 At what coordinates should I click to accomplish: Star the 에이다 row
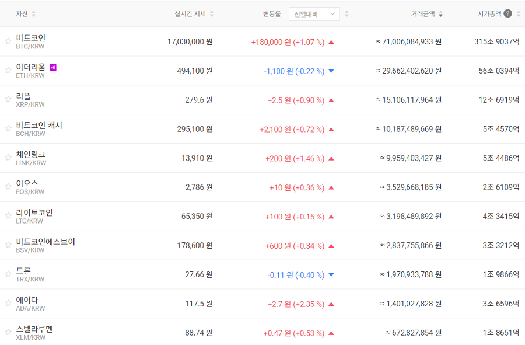point(8,303)
